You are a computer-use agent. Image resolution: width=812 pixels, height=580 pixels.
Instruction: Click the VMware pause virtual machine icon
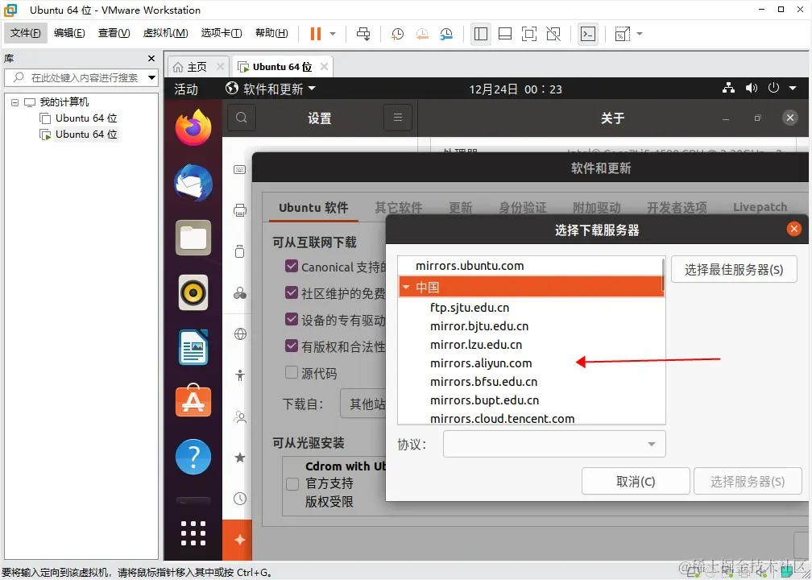pos(316,34)
